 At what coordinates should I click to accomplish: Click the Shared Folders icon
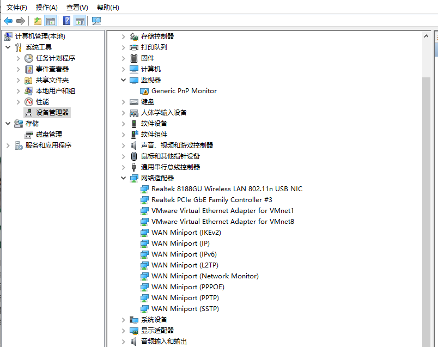[28, 80]
